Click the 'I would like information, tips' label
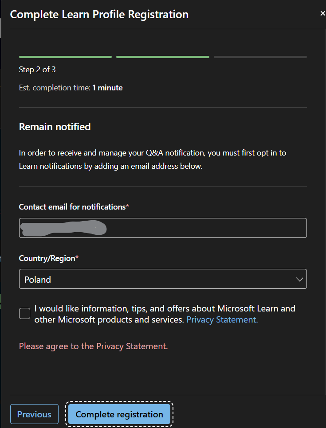Image resolution: width=326 pixels, height=428 pixels. (x=165, y=314)
